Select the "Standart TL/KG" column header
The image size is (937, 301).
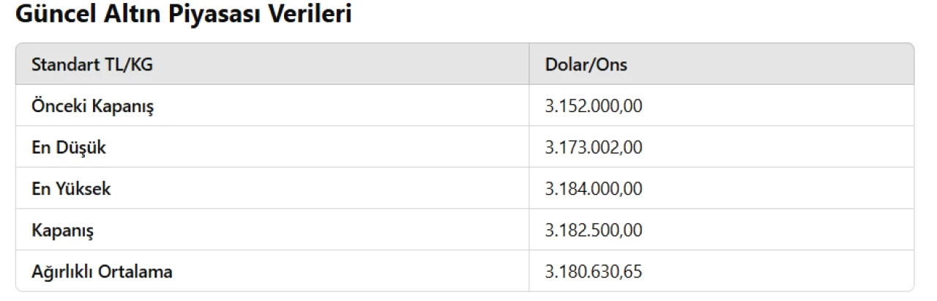click(92, 64)
